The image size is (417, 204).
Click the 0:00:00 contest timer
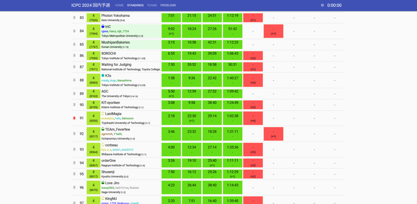click(x=334, y=5)
